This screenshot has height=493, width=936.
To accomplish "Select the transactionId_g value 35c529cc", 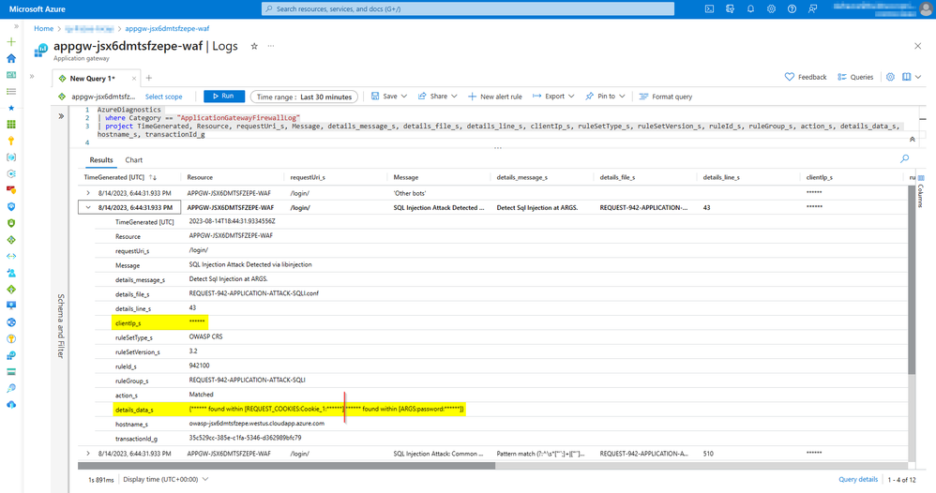I will pyautogui.click(x=246, y=438).
